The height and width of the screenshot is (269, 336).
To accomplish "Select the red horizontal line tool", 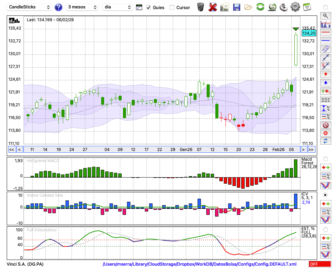I will [x=325, y=33].
